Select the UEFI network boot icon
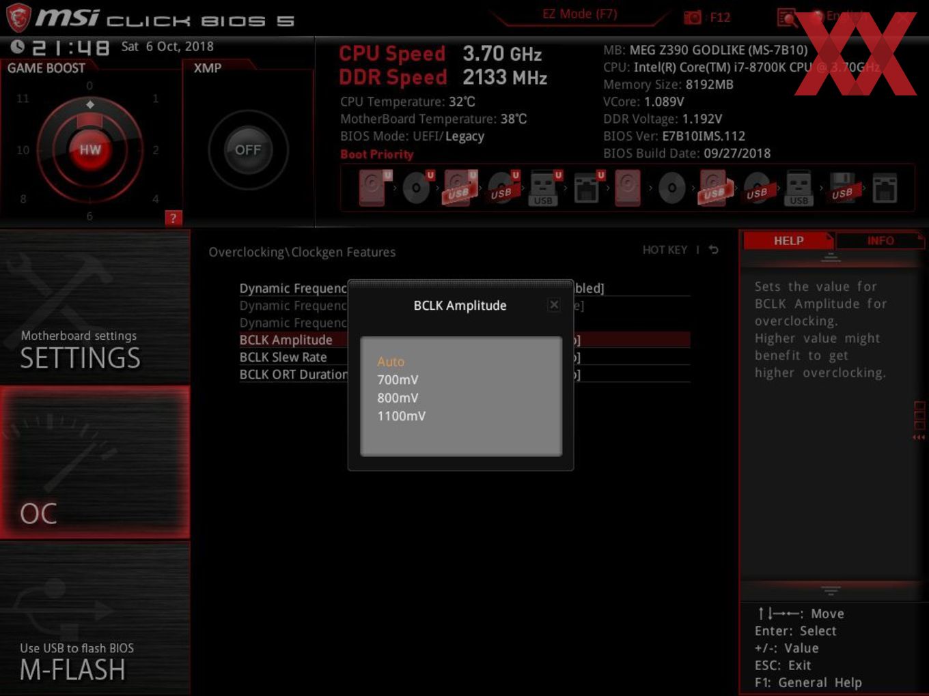This screenshot has width=929, height=696. 587,188
